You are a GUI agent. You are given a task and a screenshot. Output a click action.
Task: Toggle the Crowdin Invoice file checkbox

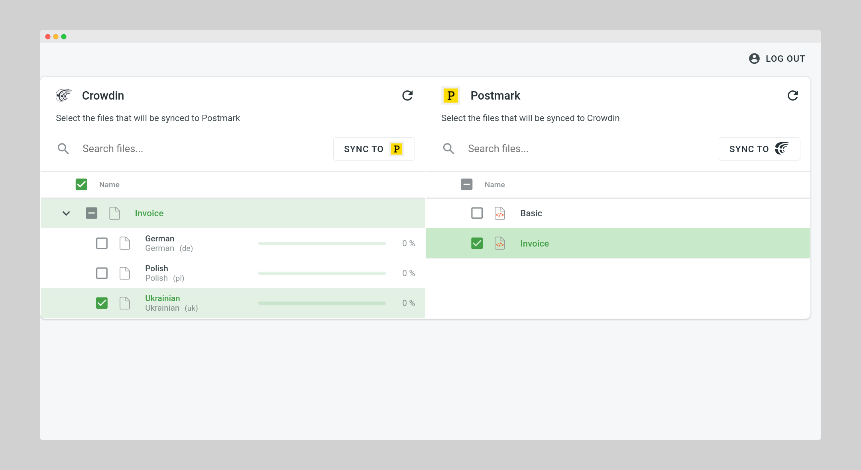[92, 213]
